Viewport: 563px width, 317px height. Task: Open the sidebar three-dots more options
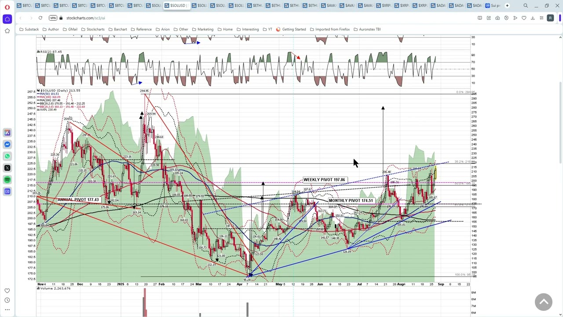tap(7, 310)
